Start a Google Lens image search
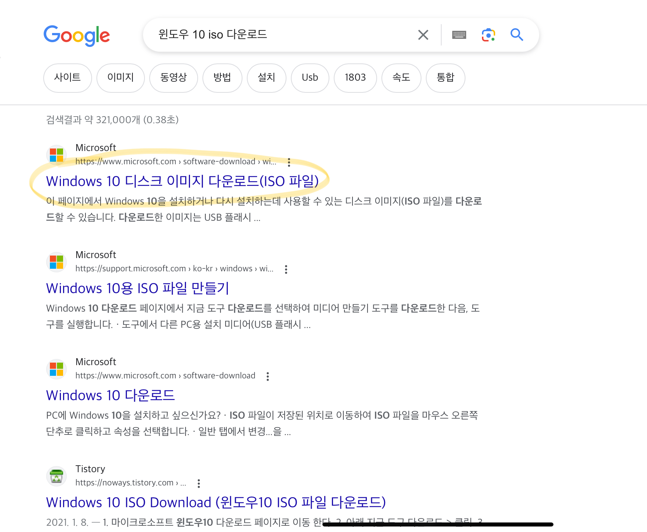The width and height of the screenshot is (647, 532). click(x=488, y=35)
